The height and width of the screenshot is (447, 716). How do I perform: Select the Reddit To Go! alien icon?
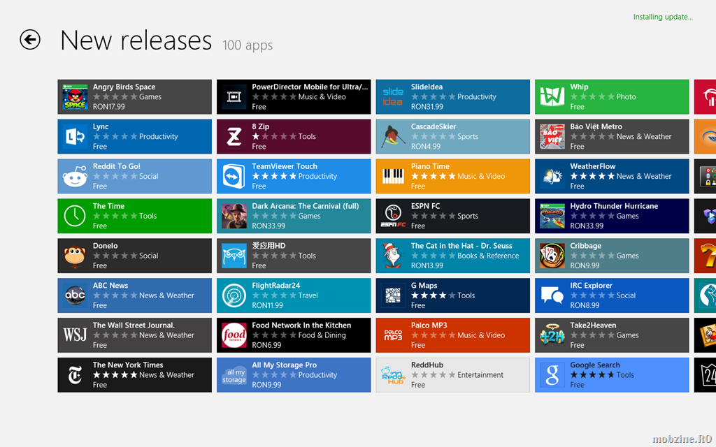tap(75, 176)
